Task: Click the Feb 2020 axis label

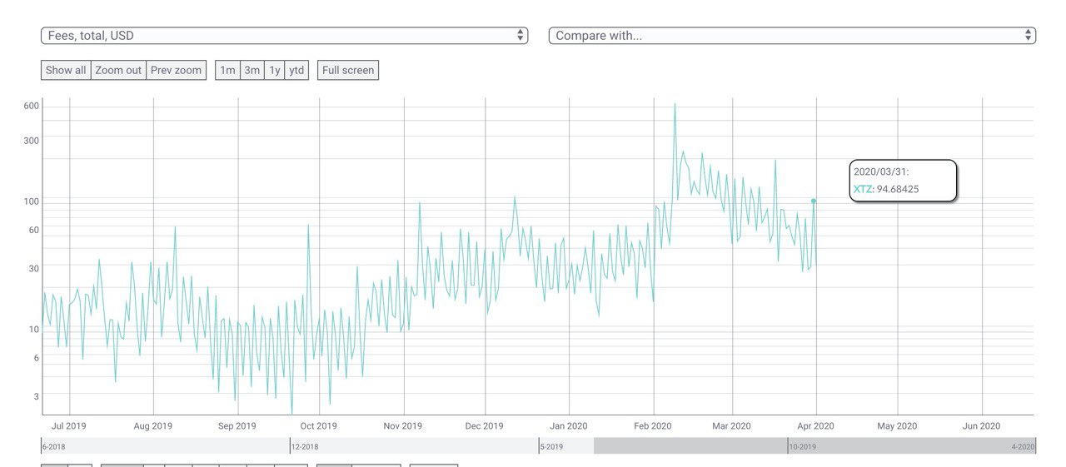Action: tap(651, 426)
